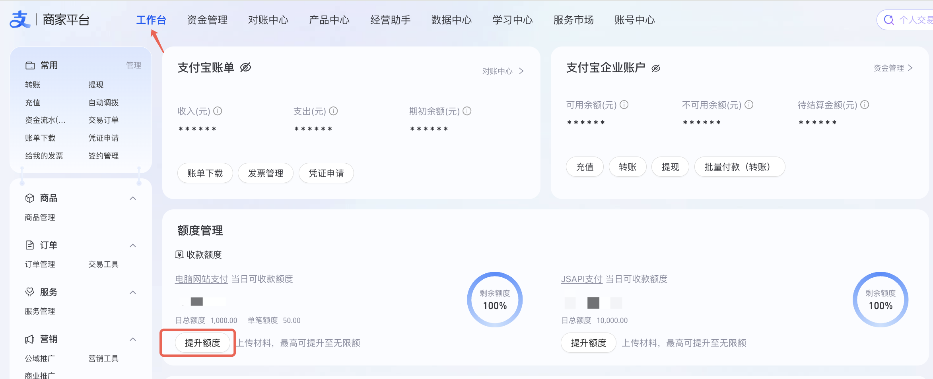Collapse the 订单 sidebar section
This screenshot has height=379, width=933.
(133, 246)
